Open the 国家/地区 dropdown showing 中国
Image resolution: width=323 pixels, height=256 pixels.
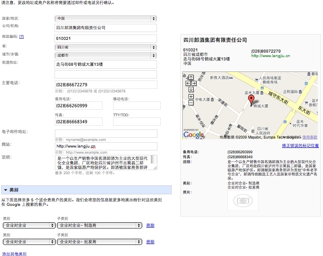coord(105,18)
